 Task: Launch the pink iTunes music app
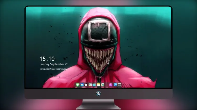click(x=111, y=85)
